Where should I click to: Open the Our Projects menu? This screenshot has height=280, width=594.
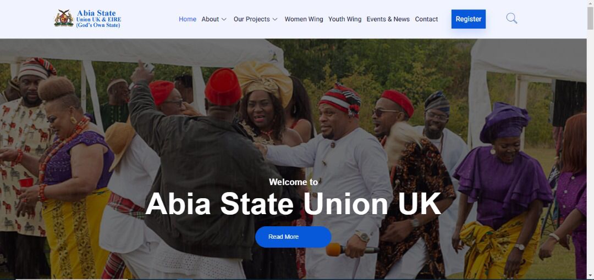coord(251,19)
